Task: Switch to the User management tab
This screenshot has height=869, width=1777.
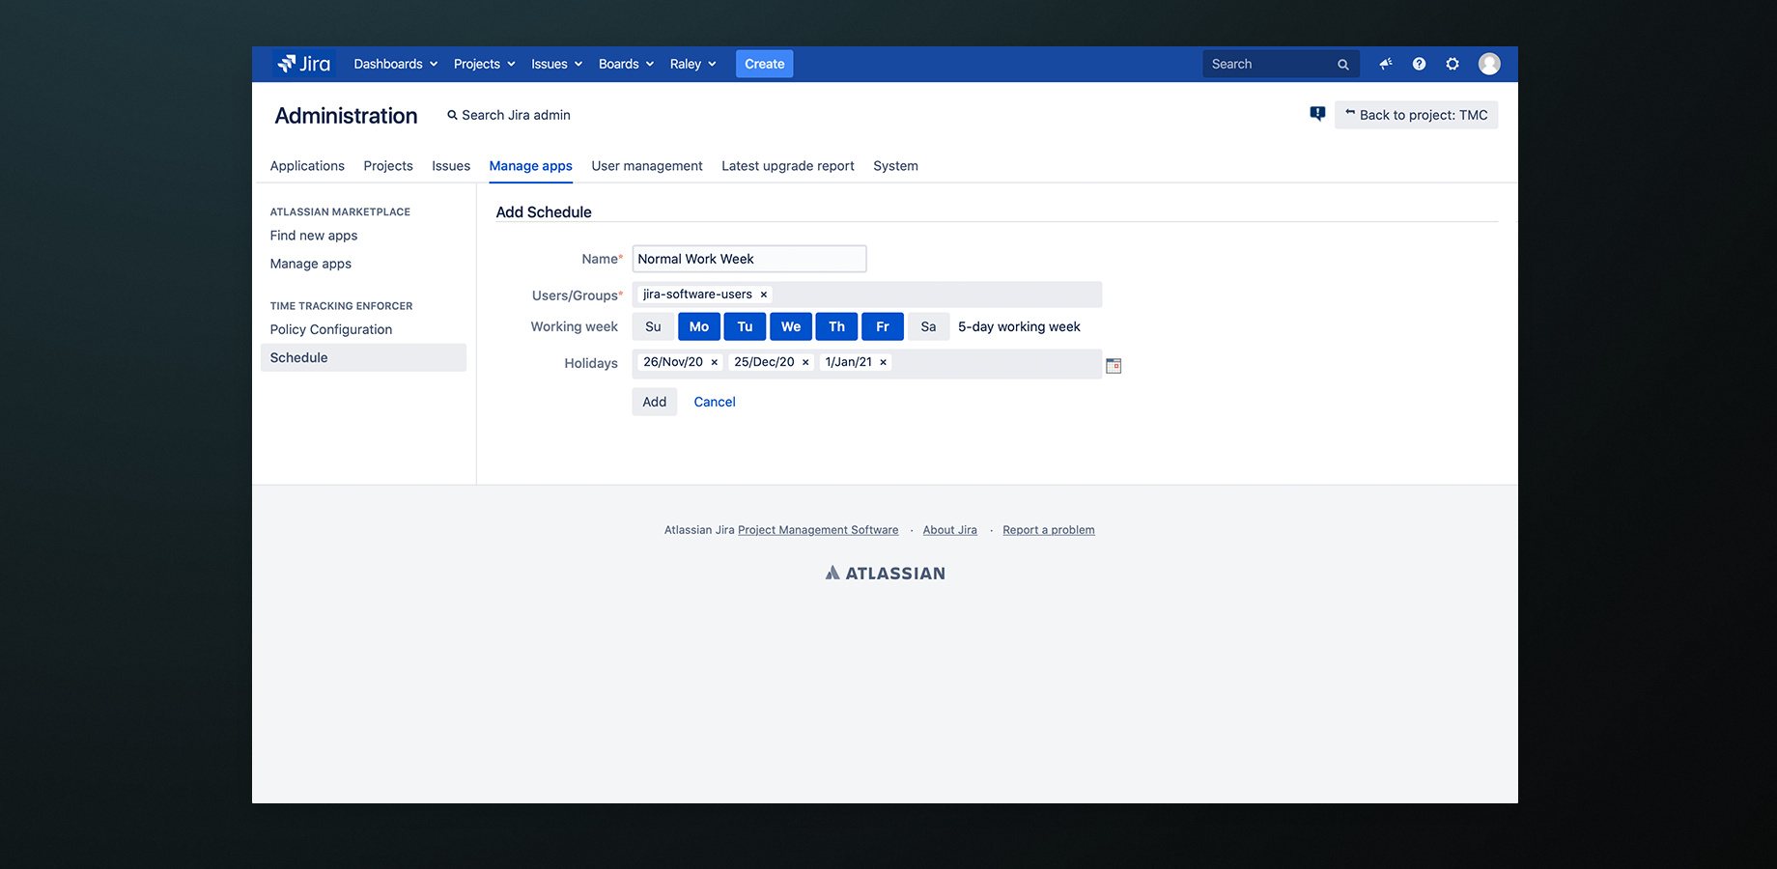Action: point(647,166)
